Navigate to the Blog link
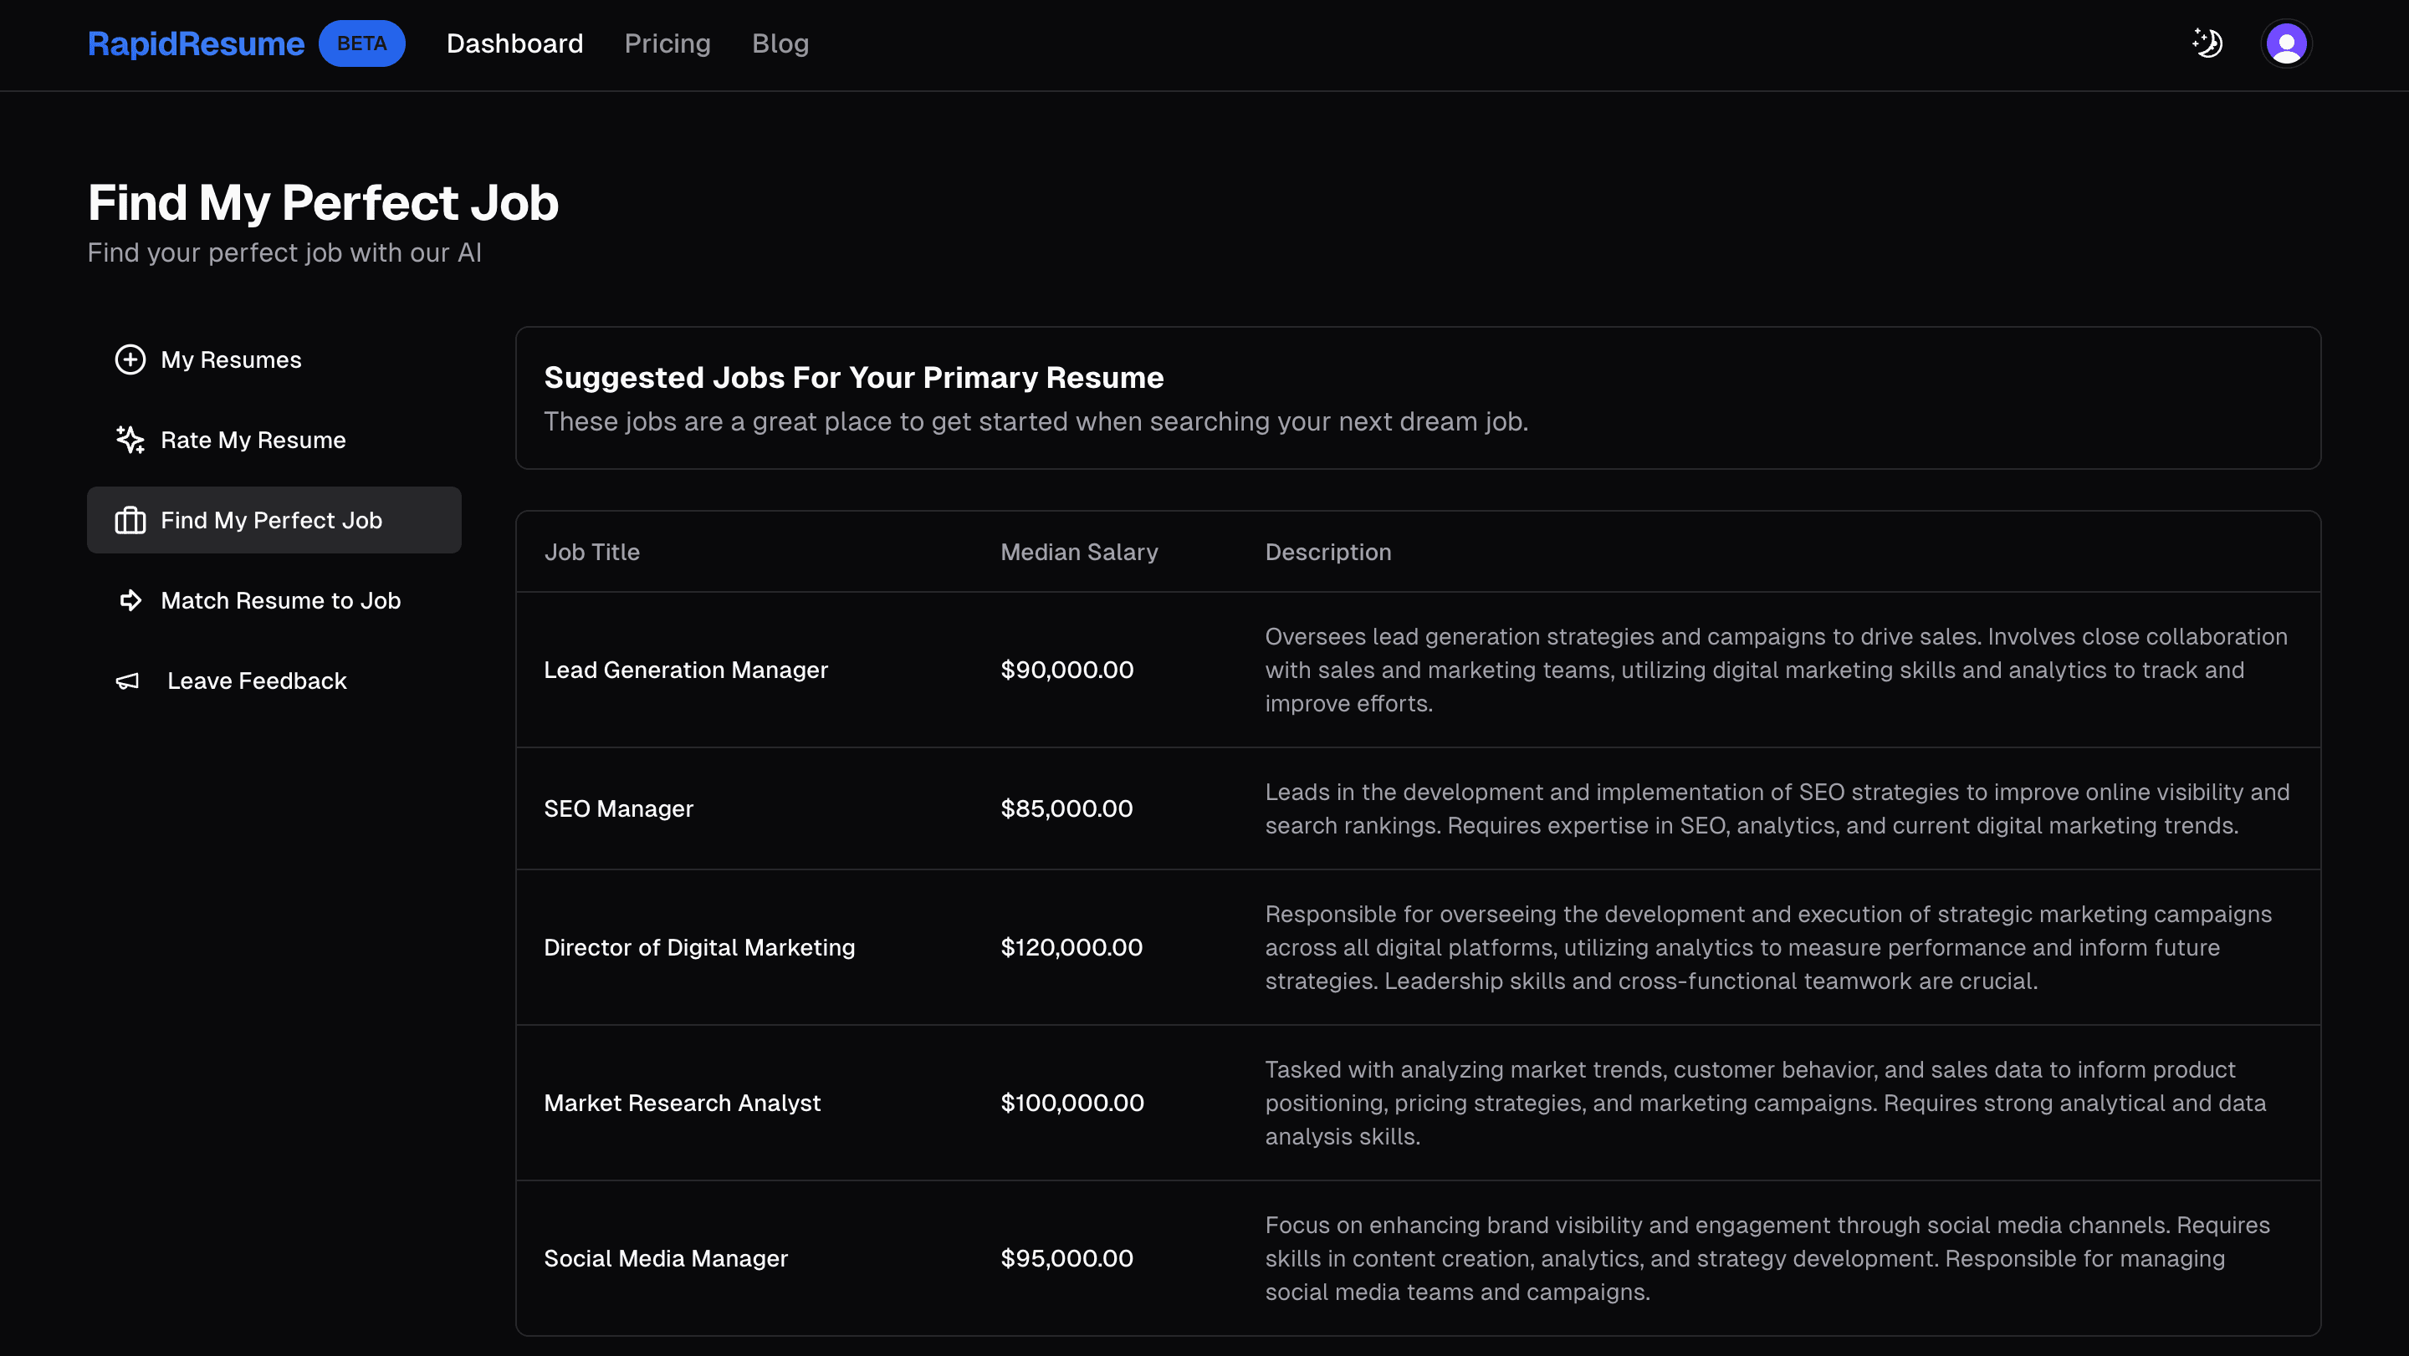This screenshot has height=1356, width=2409. click(780, 43)
